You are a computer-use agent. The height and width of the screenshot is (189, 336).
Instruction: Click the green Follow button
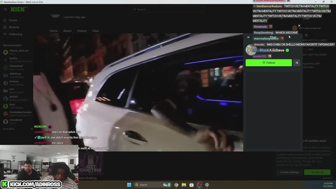[269, 63]
